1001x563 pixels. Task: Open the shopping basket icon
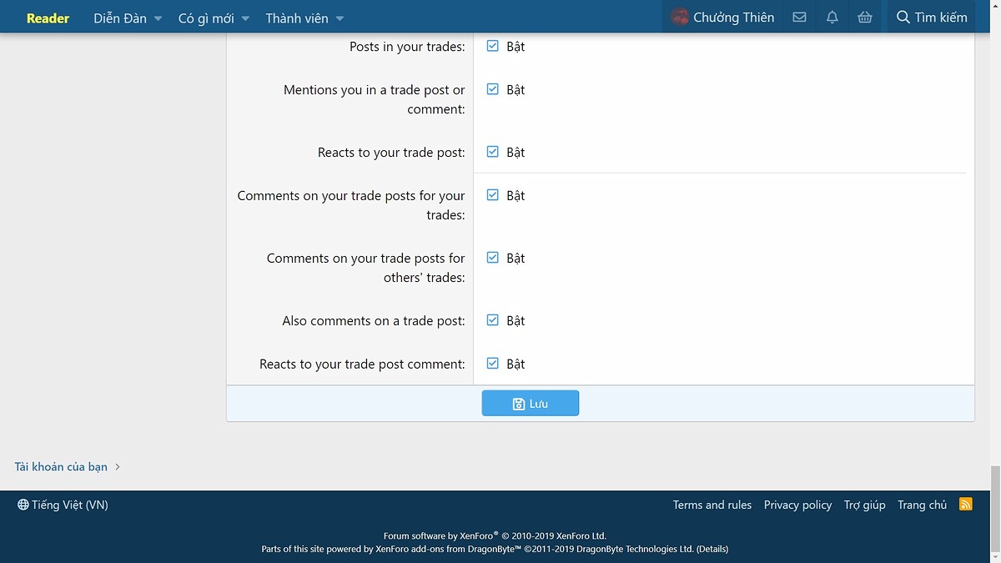[865, 18]
